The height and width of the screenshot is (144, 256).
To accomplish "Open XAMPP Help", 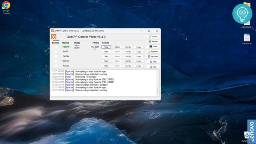I will pyautogui.click(x=153, y=62).
